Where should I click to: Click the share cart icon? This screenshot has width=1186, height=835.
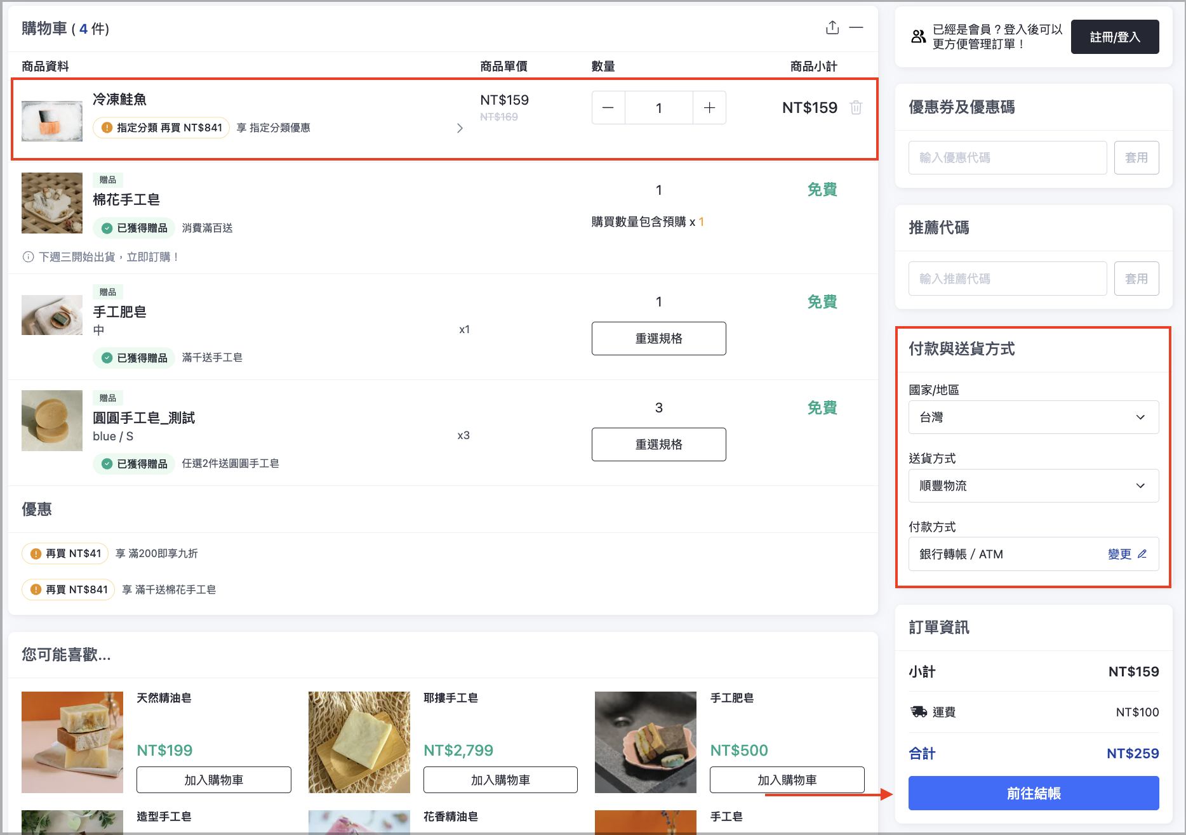(x=832, y=28)
